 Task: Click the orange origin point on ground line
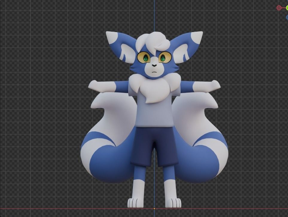pos(154,209)
